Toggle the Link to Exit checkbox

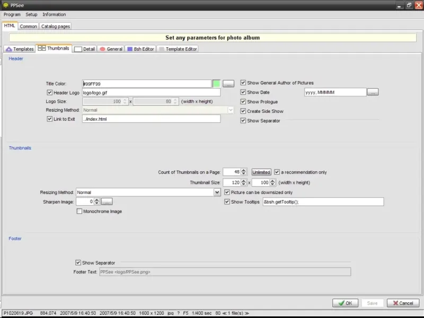pos(49,119)
